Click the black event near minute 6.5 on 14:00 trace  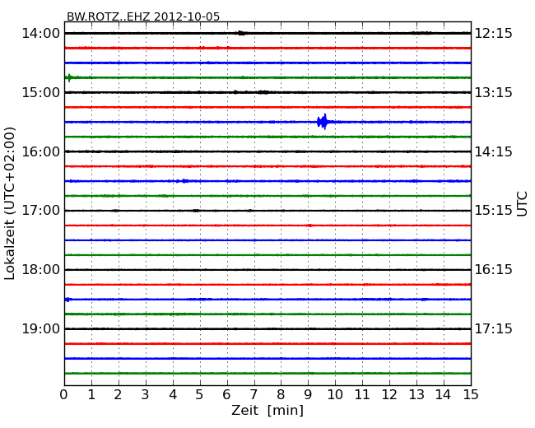[241, 33]
